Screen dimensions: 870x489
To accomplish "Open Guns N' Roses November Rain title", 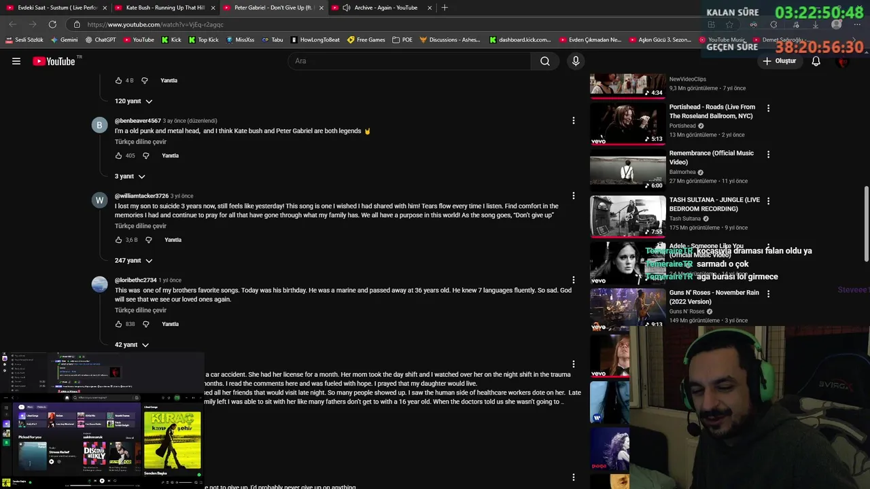I will 714,297.
